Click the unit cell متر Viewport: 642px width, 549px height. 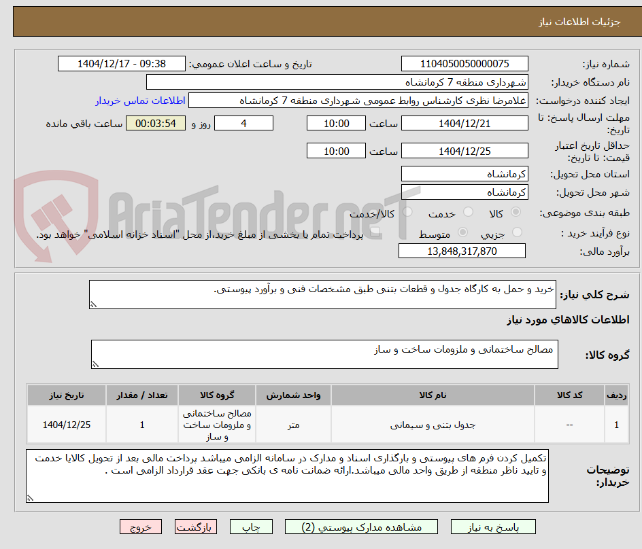coord(294,425)
